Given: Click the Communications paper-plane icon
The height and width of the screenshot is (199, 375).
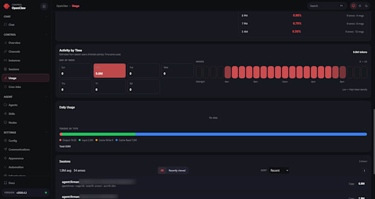Looking at the screenshot, I should click(x=6, y=149).
